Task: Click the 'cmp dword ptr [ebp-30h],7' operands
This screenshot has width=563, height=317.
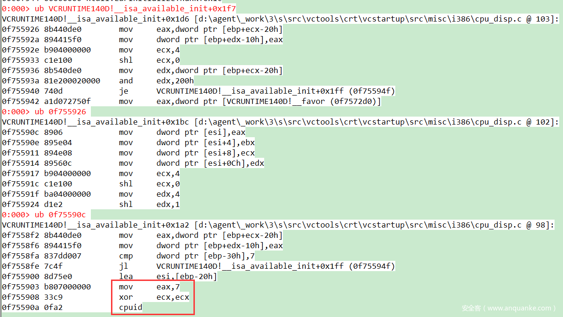Action: coord(206,256)
